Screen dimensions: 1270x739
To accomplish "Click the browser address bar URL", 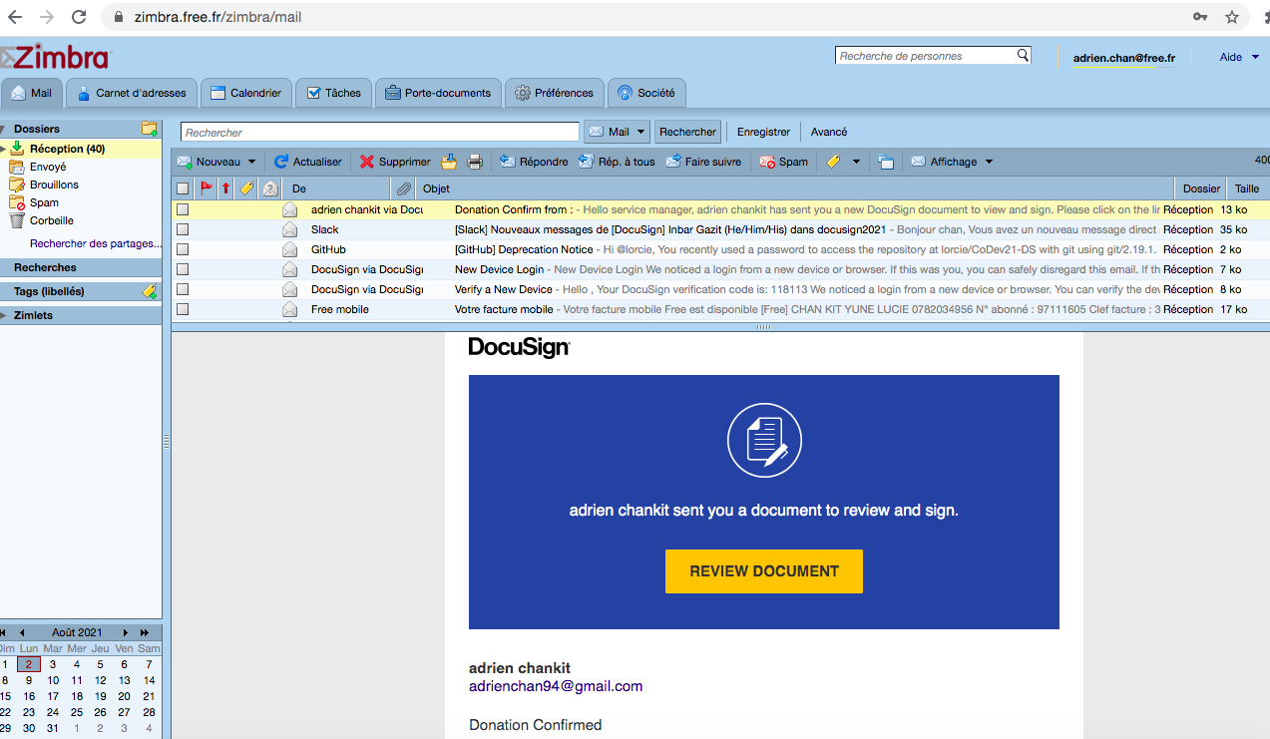I will pyautogui.click(x=217, y=17).
